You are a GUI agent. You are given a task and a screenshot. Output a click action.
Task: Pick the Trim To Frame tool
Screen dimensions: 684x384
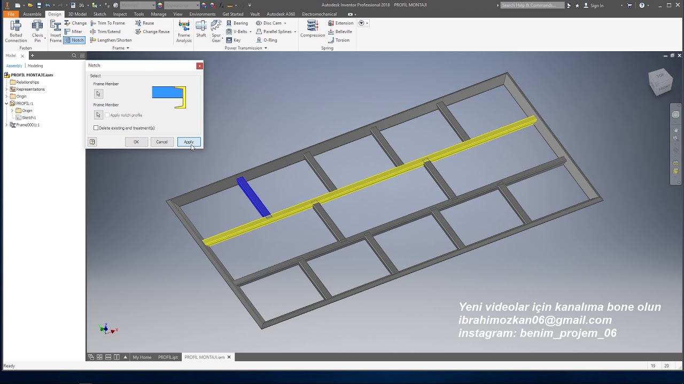[107, 23]
